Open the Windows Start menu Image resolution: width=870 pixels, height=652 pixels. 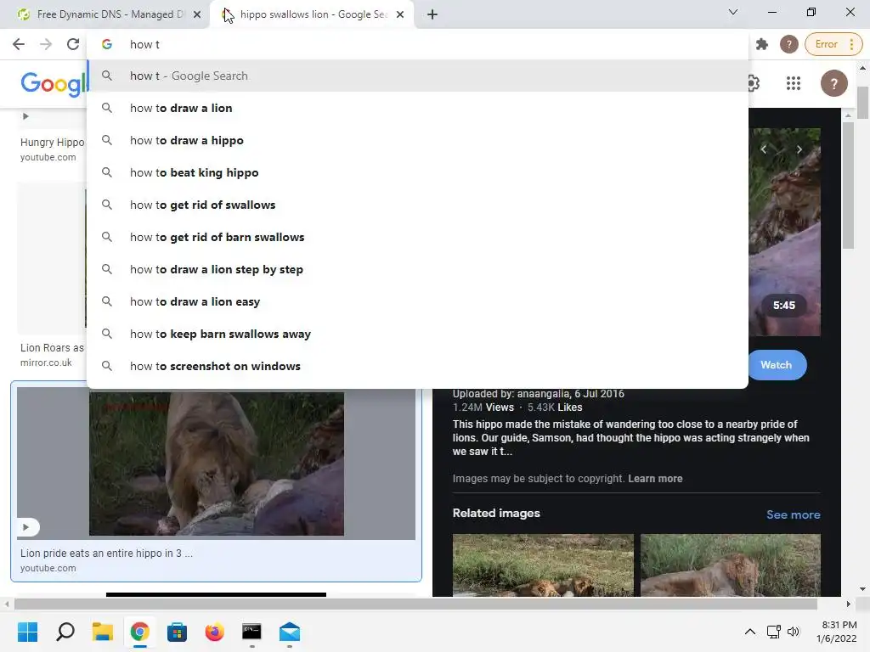click(27, 632)
